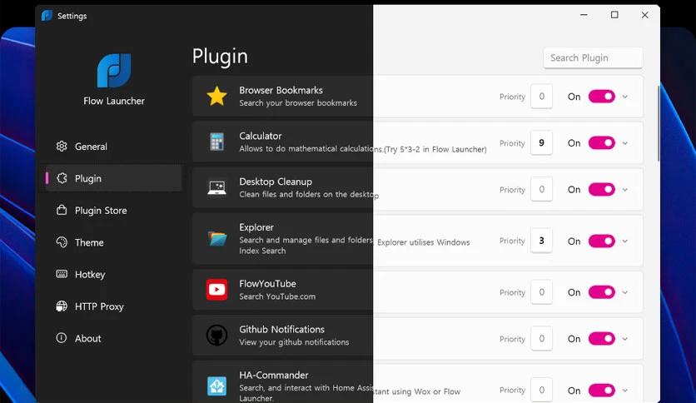Open the General settings tab
Image resolution: width=696 pixels, height=403 pixels.
click(113, 146)
